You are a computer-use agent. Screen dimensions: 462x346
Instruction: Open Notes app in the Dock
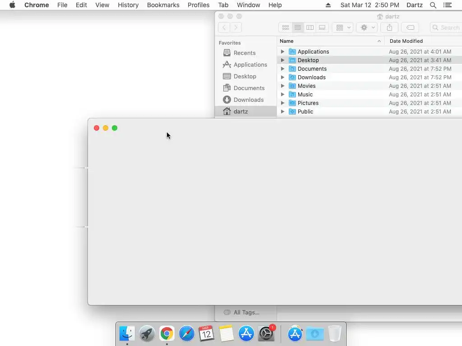point(226,334)
